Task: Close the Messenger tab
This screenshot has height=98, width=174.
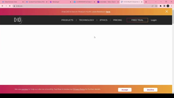Action: (x=70, y=2)
